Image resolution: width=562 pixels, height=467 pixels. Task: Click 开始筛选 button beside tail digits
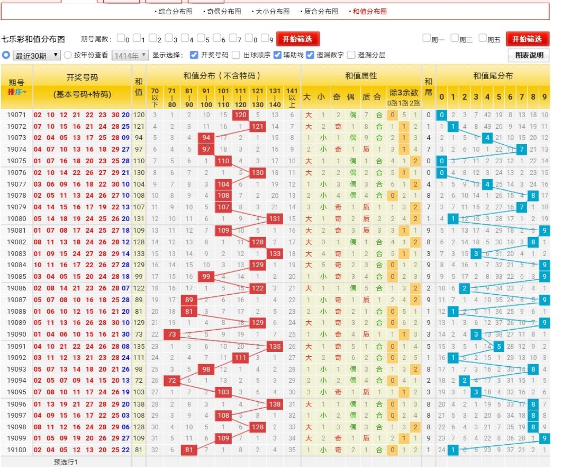297,39
